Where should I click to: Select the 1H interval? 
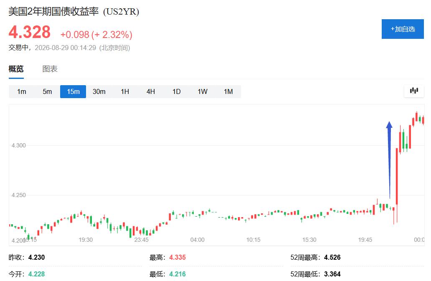pos(125,91)
